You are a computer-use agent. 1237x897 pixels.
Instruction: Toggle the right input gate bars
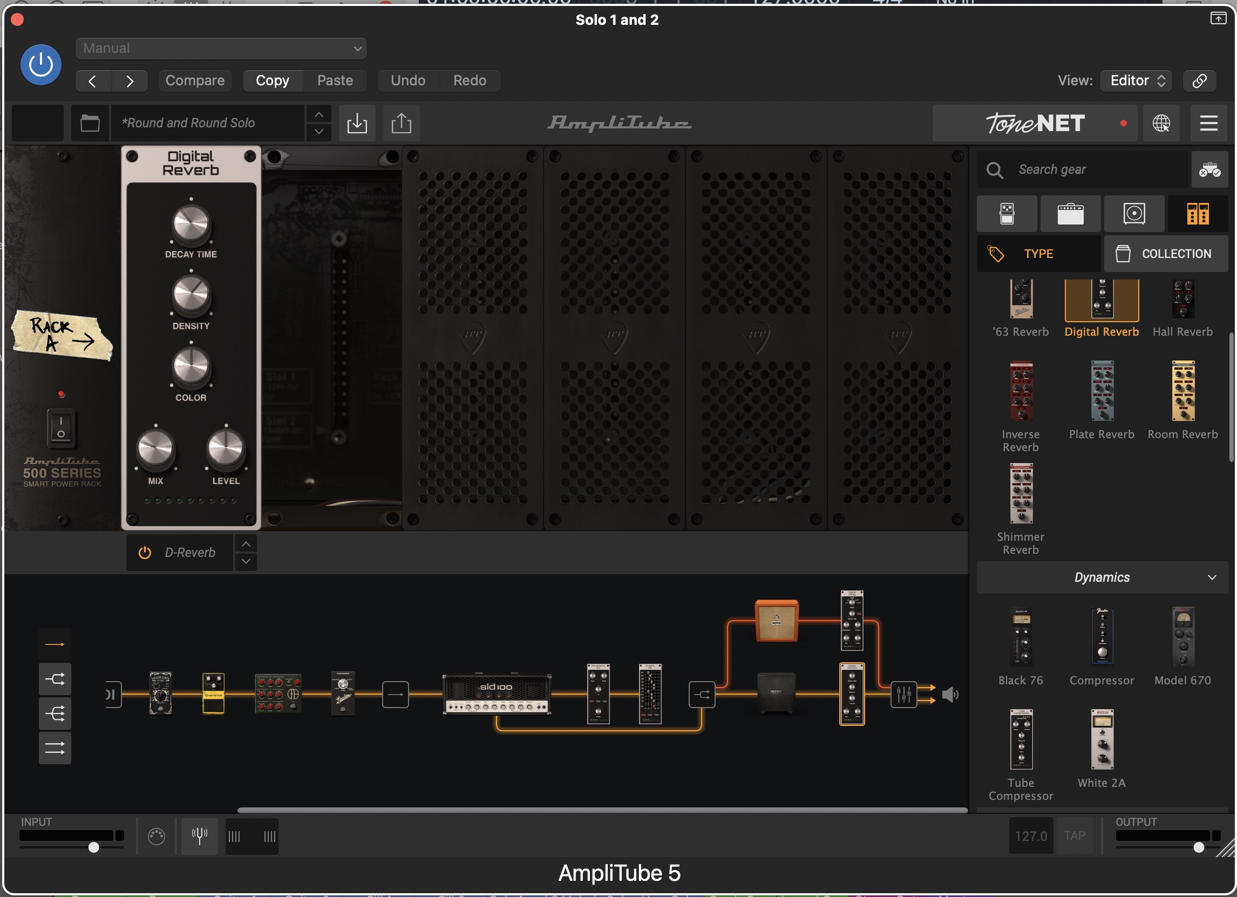269,837
